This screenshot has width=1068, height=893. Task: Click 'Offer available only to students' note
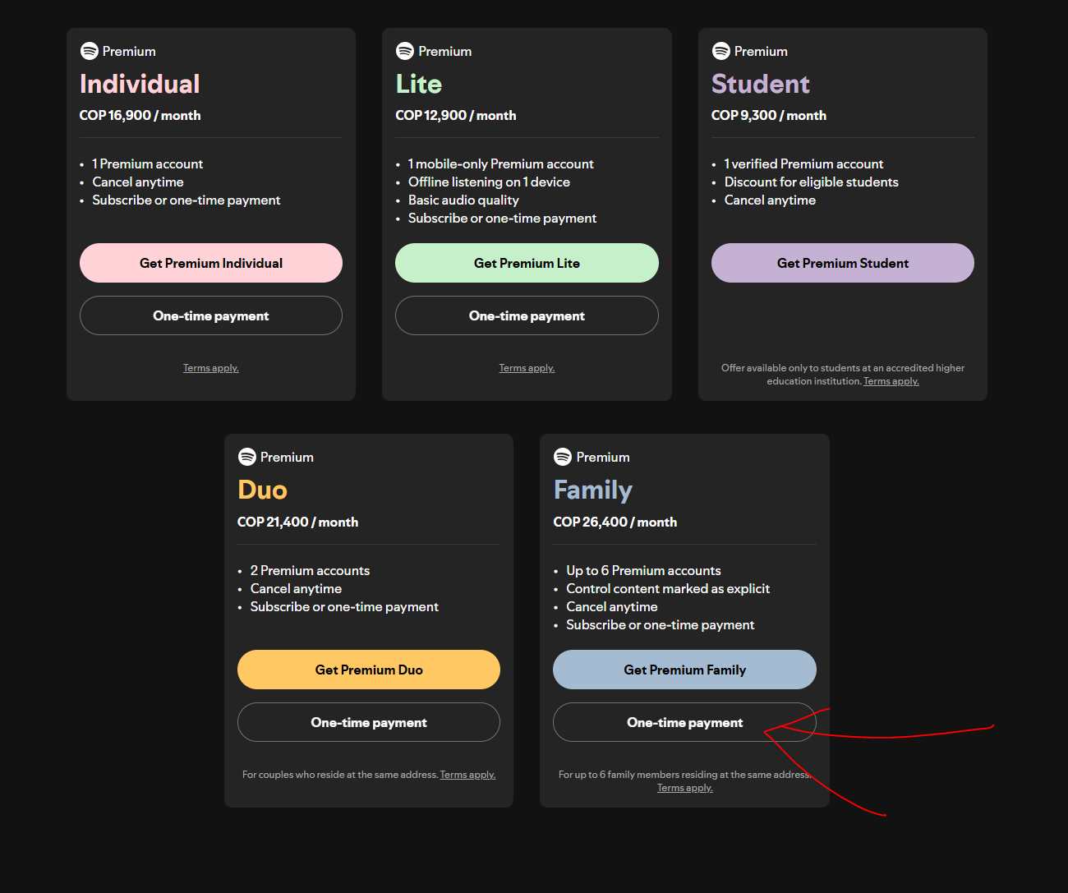843,375
